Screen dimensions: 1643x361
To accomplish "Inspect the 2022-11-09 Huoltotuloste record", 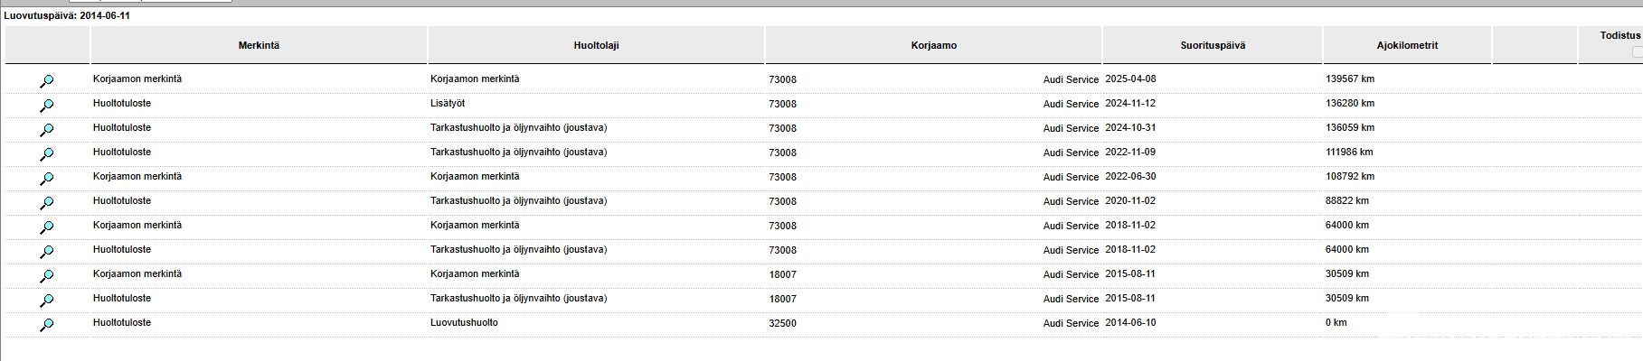I will [47, 154].
